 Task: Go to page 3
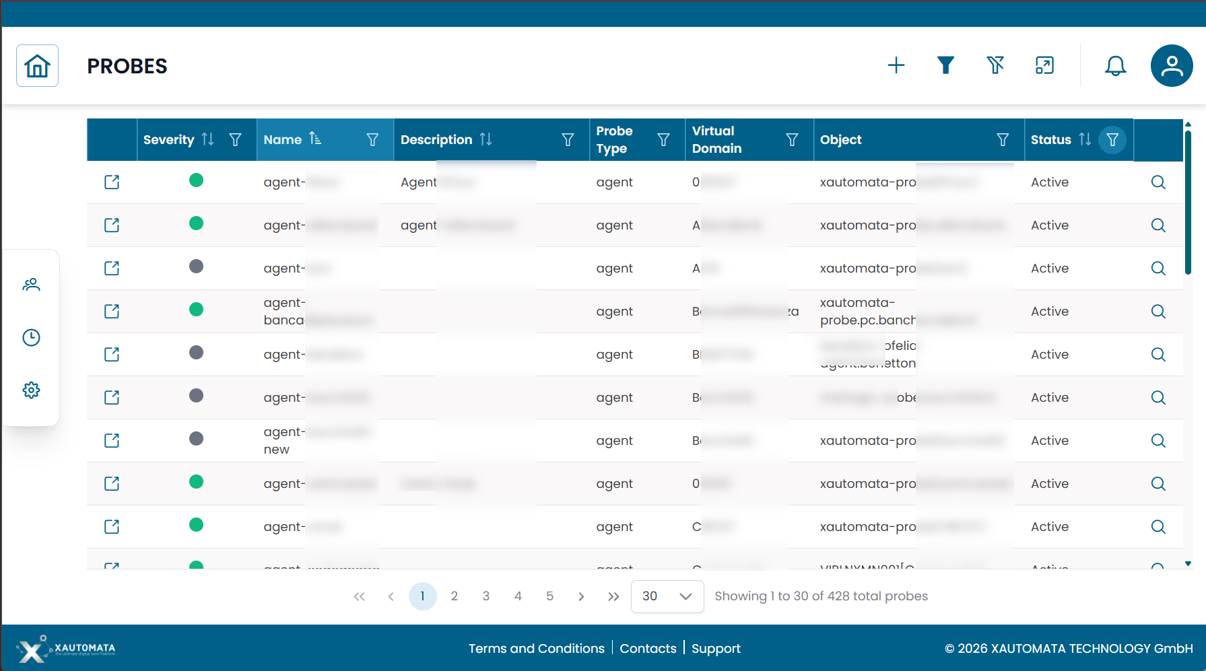coord(485,596)
